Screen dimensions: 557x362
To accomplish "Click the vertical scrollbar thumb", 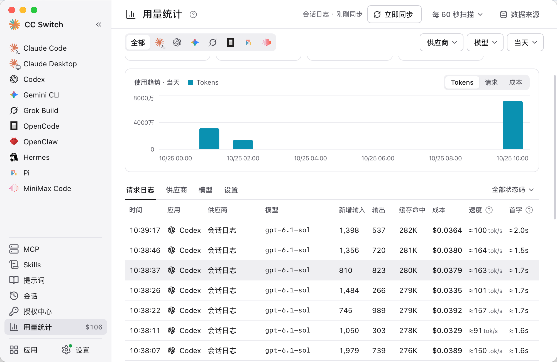I will (555, 147).
